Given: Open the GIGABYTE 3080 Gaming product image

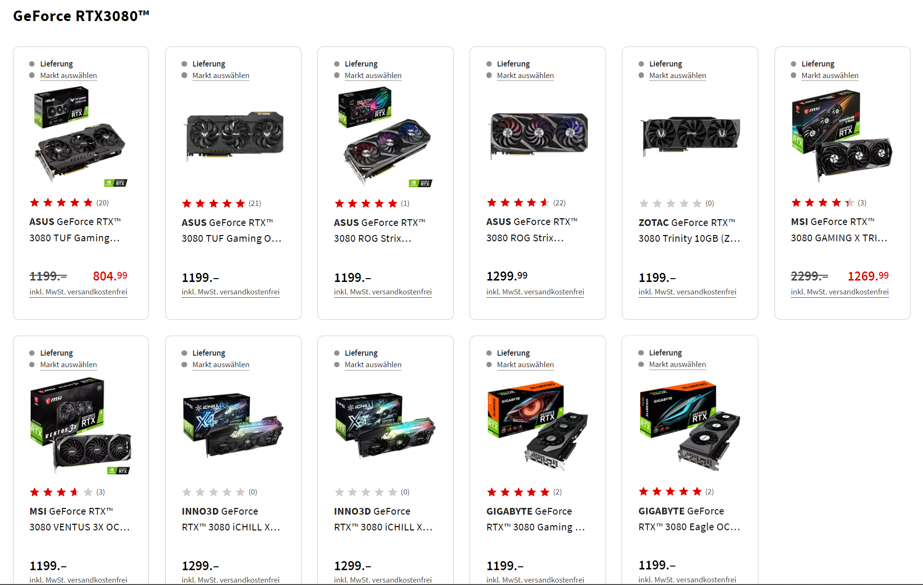Looking at the screenshot, I should coord(538,426).
